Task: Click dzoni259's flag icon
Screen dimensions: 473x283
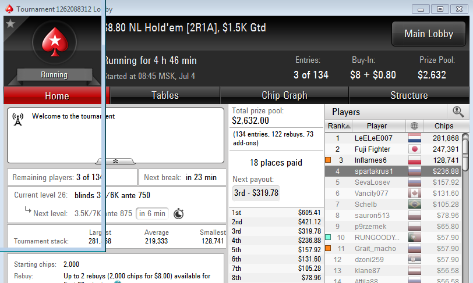Action: point(415,260)
